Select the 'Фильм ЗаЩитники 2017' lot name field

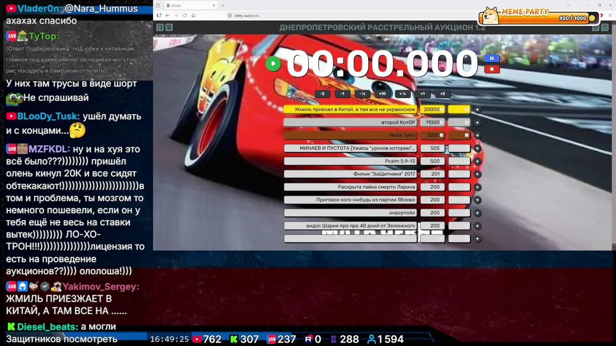pyautogui.click(x=350, y=174)
